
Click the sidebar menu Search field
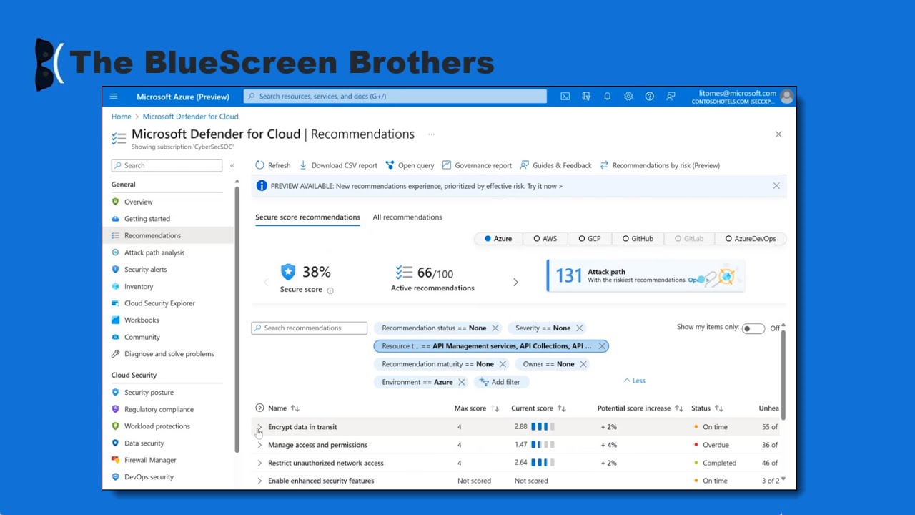[167, 165]
